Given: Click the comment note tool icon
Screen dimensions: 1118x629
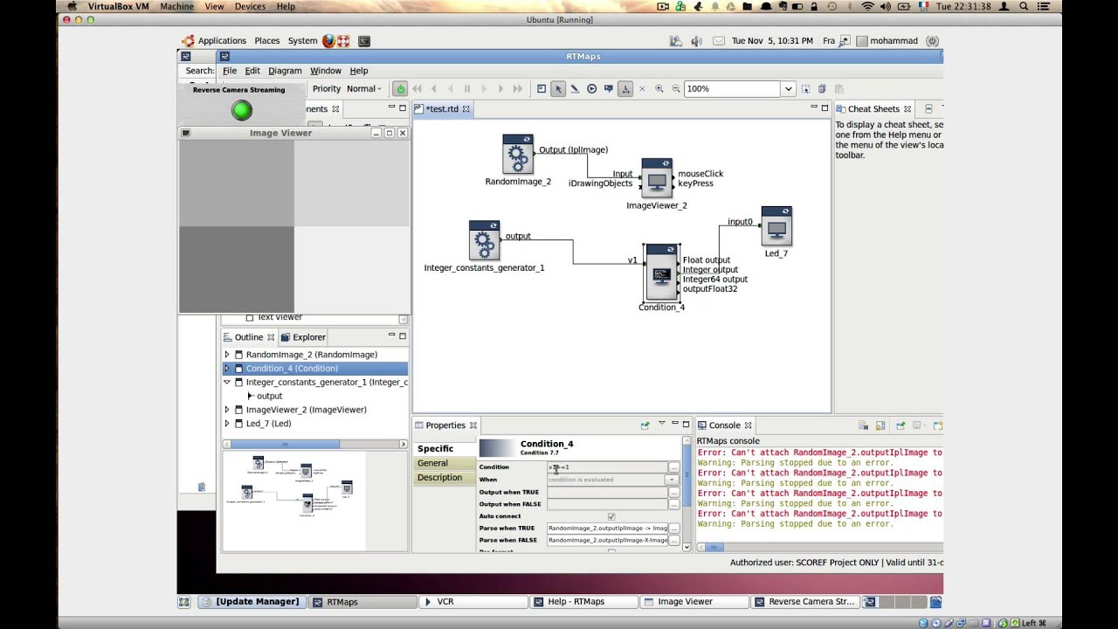Looking at the screenshot, I should [609, 89].
